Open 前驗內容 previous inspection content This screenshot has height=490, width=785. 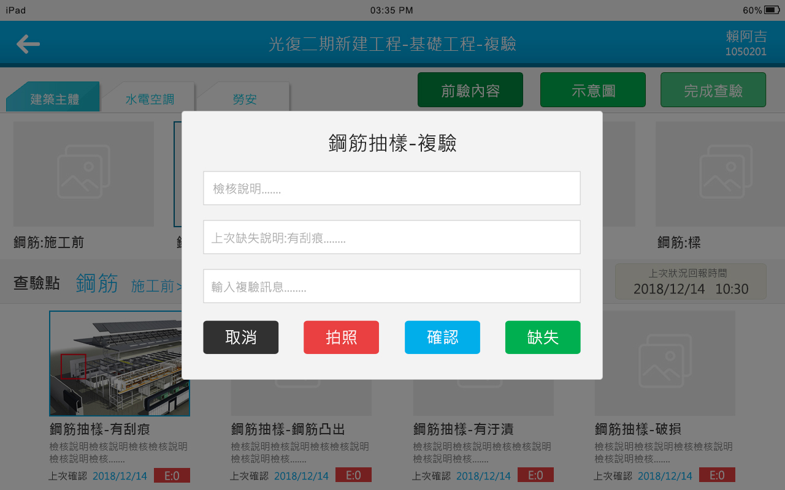coord(470,90)
